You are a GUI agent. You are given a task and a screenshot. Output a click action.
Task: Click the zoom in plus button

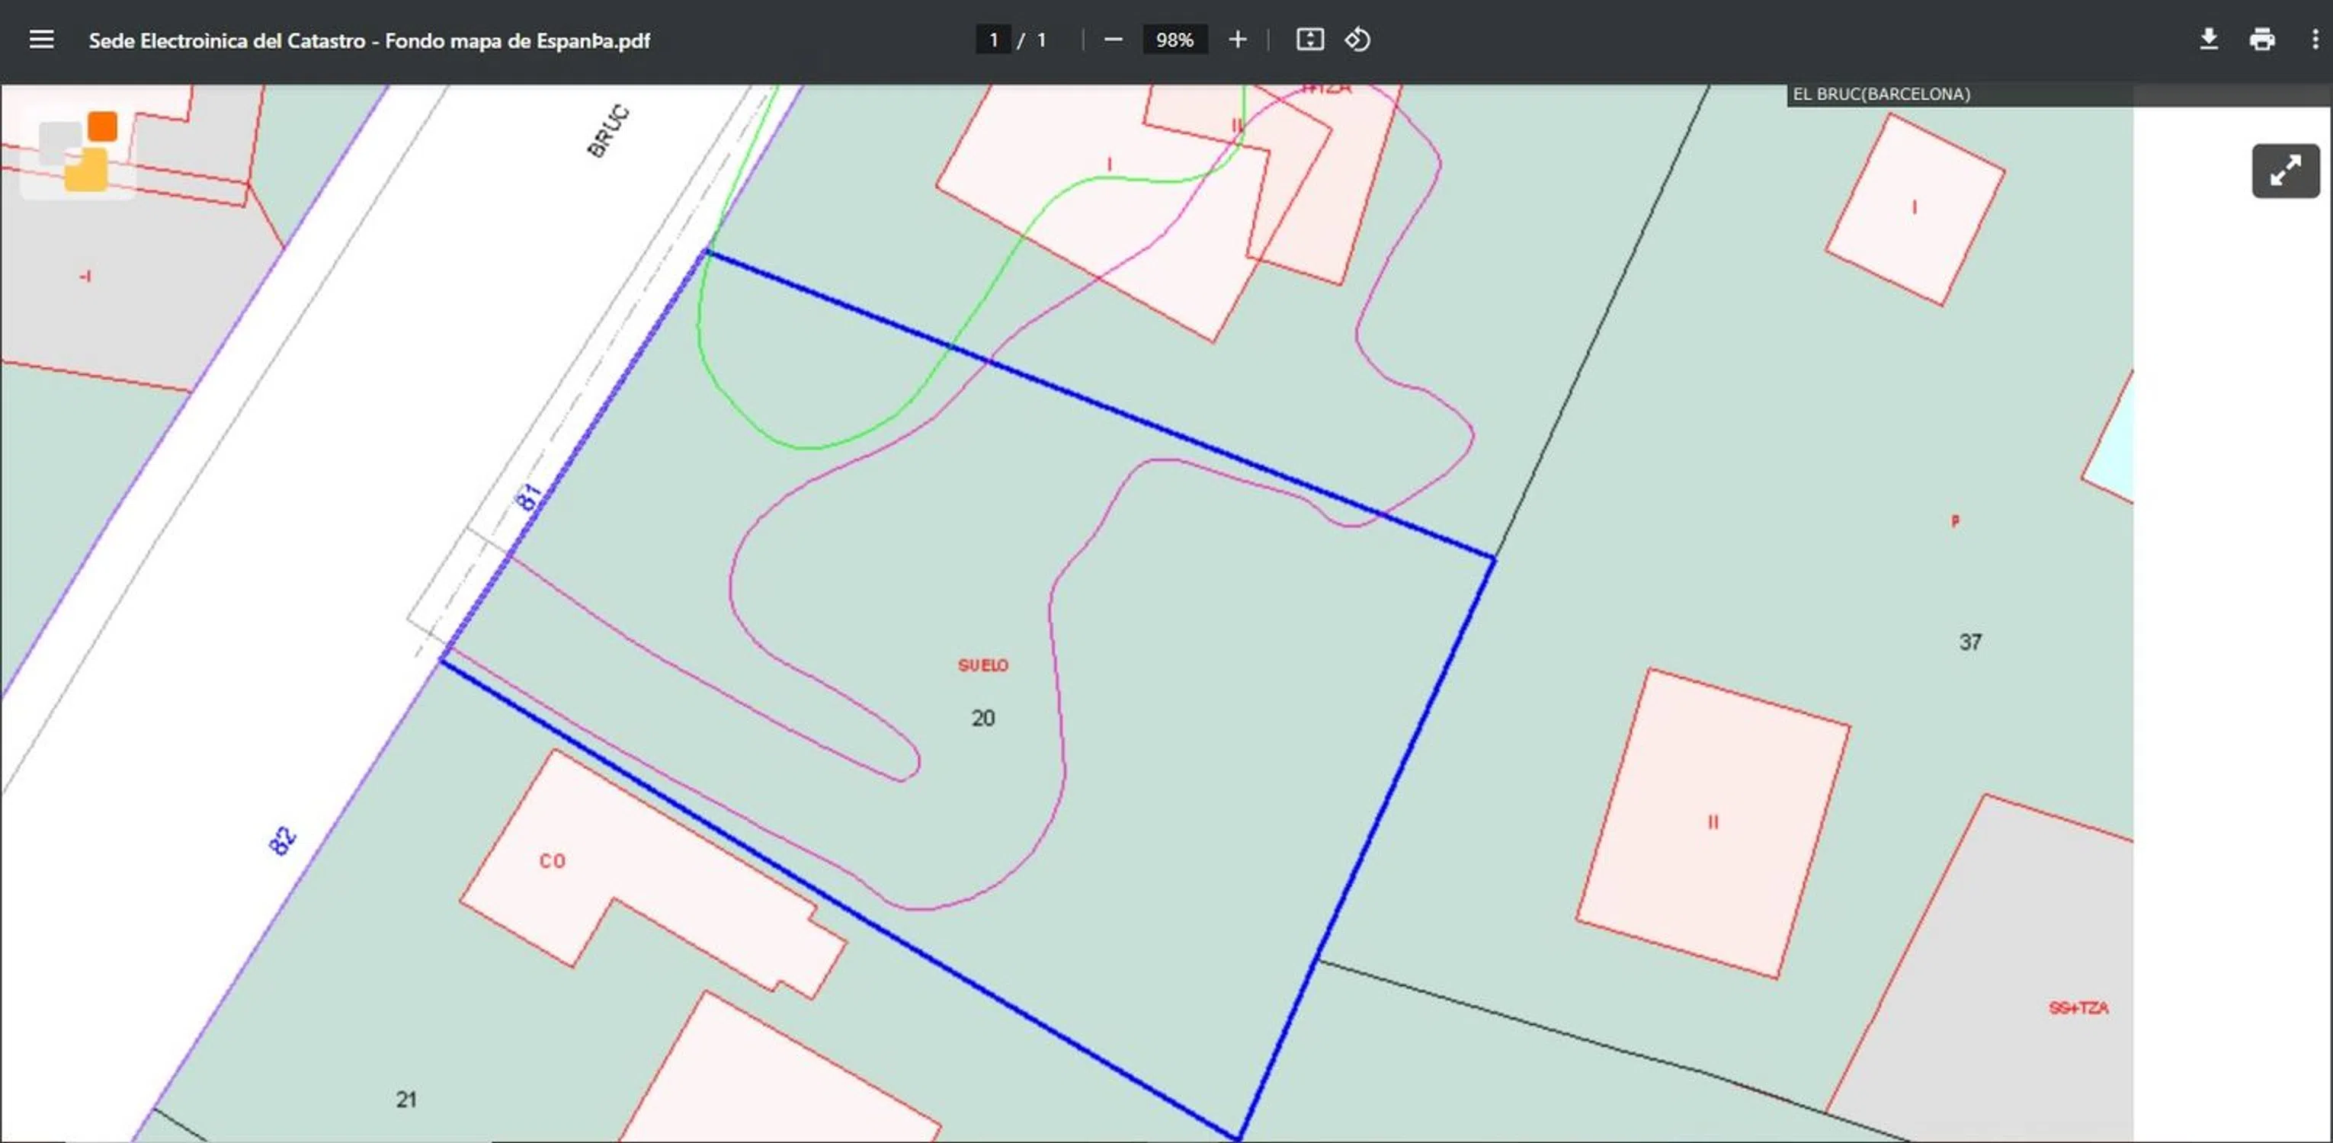pyautogui.click(x=1237, y=40)
